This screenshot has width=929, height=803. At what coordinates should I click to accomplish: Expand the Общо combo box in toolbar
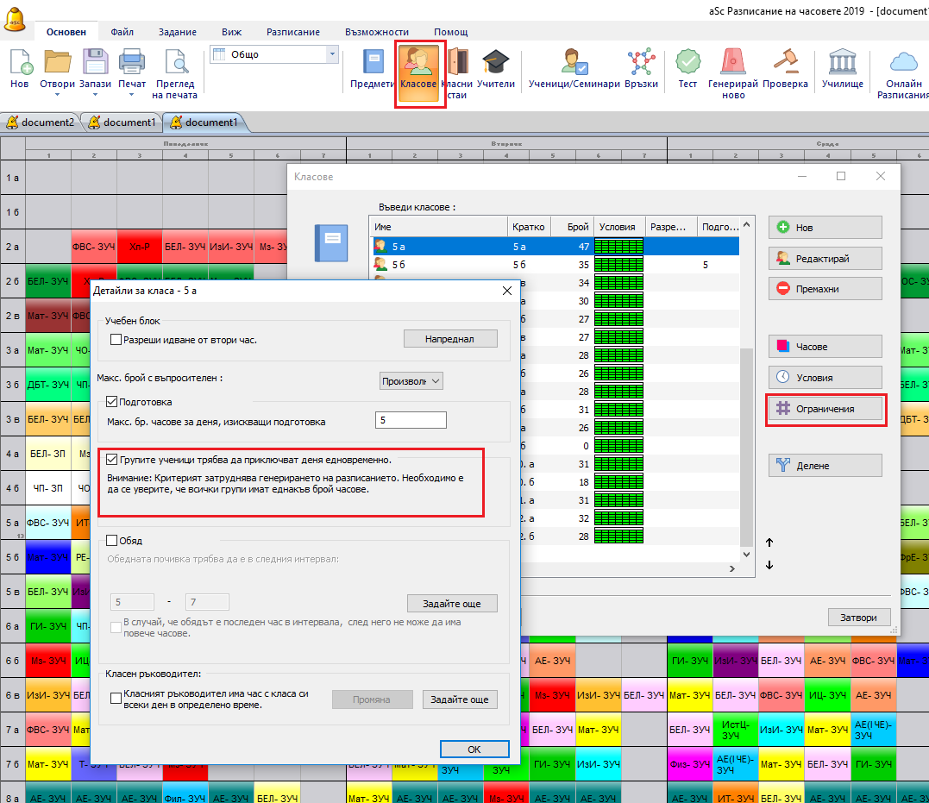[332, 54]
